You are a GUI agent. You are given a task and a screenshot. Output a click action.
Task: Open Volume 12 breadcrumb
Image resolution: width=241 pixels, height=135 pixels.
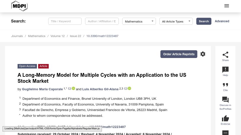click(x=58, y=36)
